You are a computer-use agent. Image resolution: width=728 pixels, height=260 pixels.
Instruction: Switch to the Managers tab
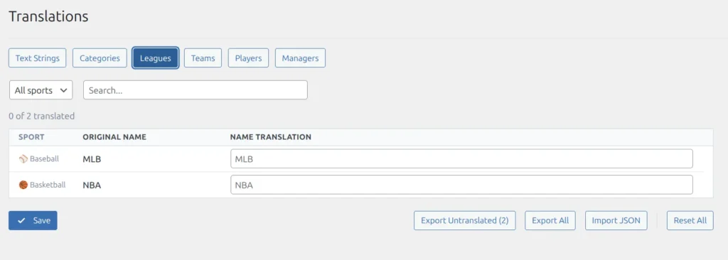301,58
